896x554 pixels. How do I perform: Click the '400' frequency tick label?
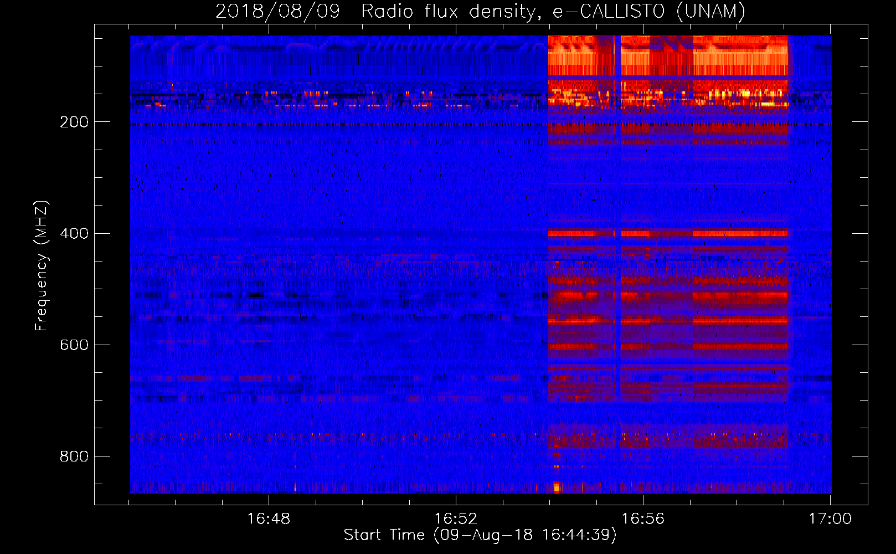(74, 233)
